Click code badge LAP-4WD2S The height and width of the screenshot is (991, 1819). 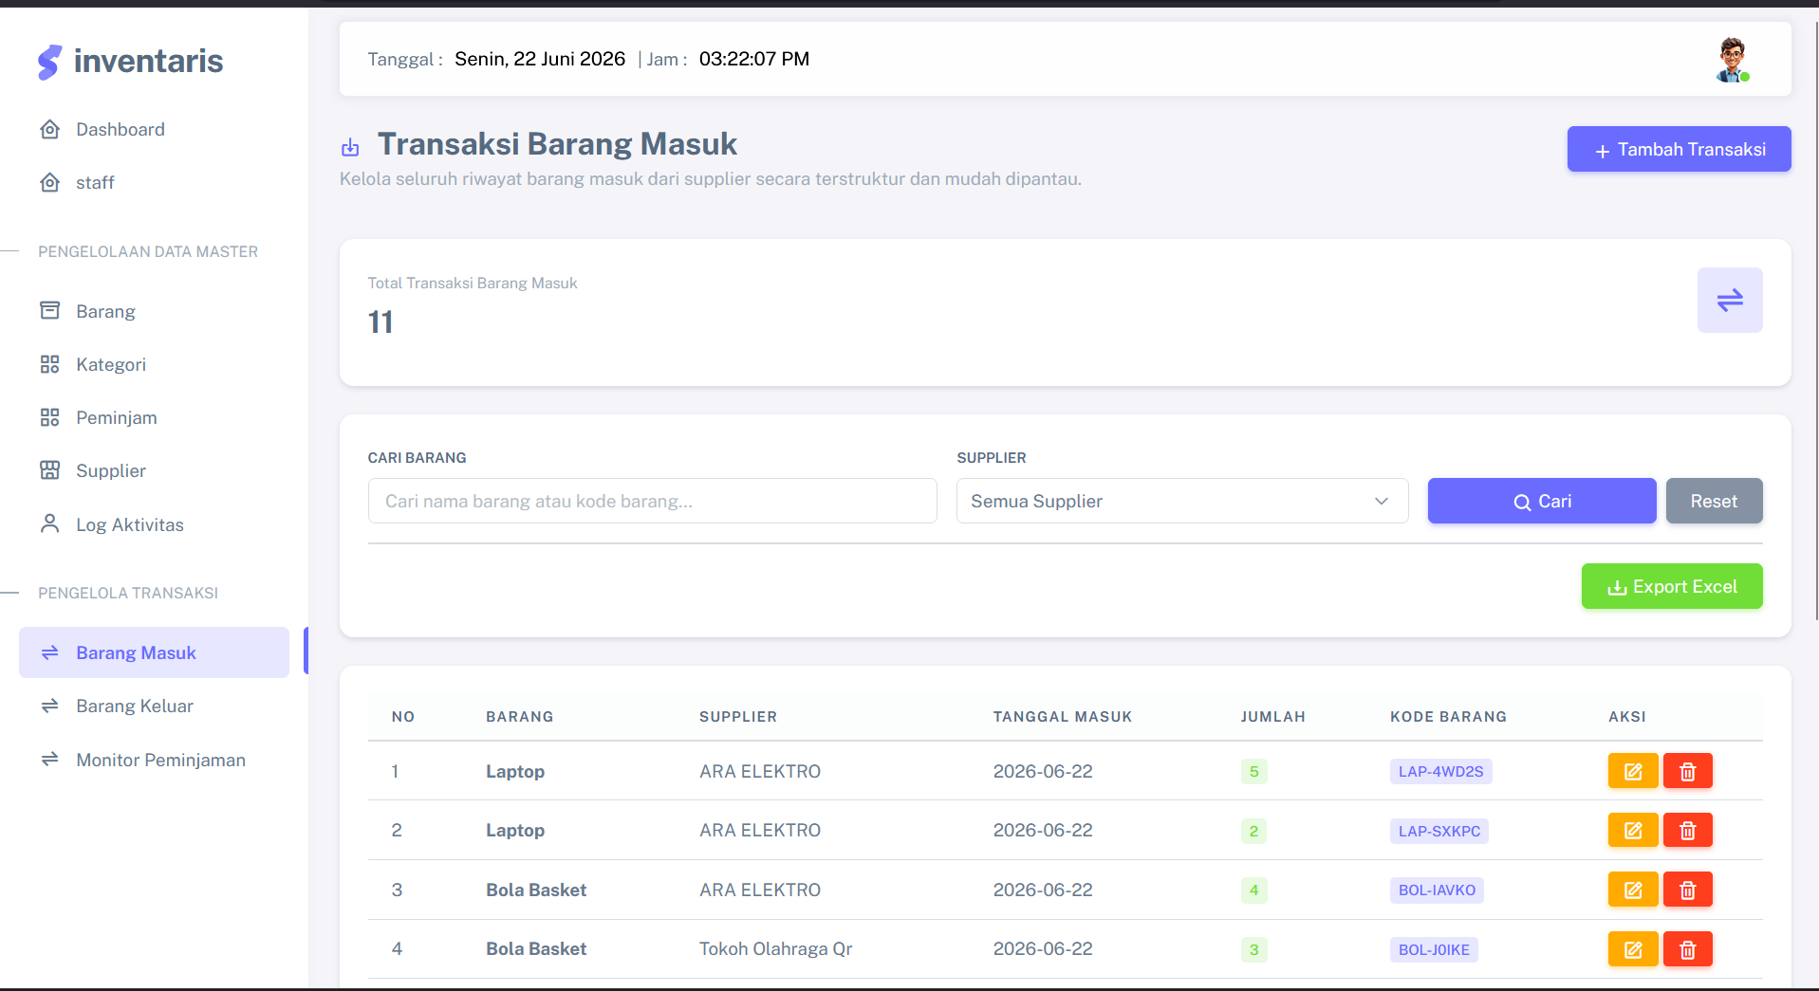(x=1440, y=771)
